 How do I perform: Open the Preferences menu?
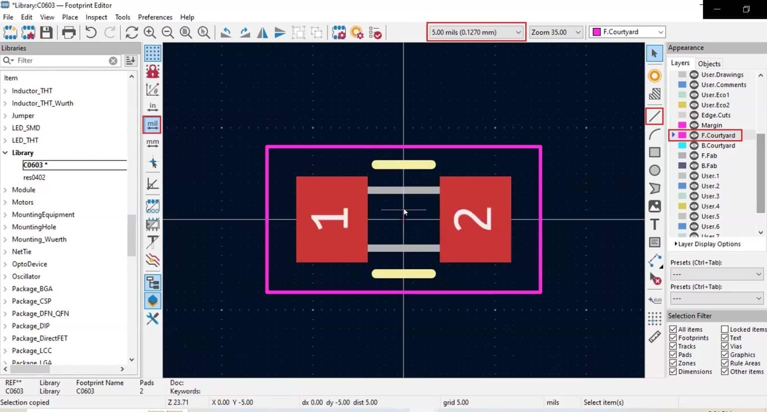click(155, 16)
